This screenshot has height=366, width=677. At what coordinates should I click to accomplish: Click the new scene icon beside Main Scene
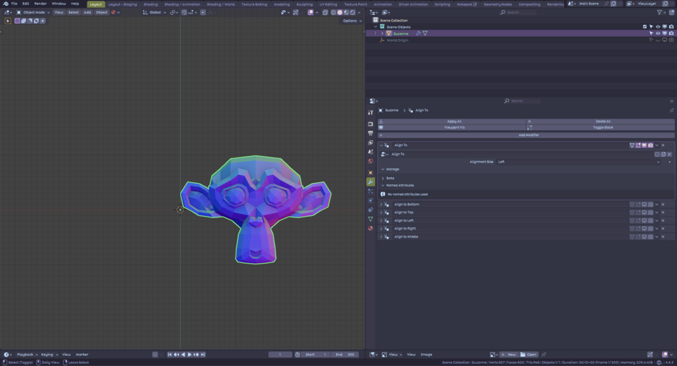point(614,3)
